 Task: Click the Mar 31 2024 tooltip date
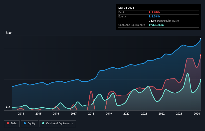[126, 8]
